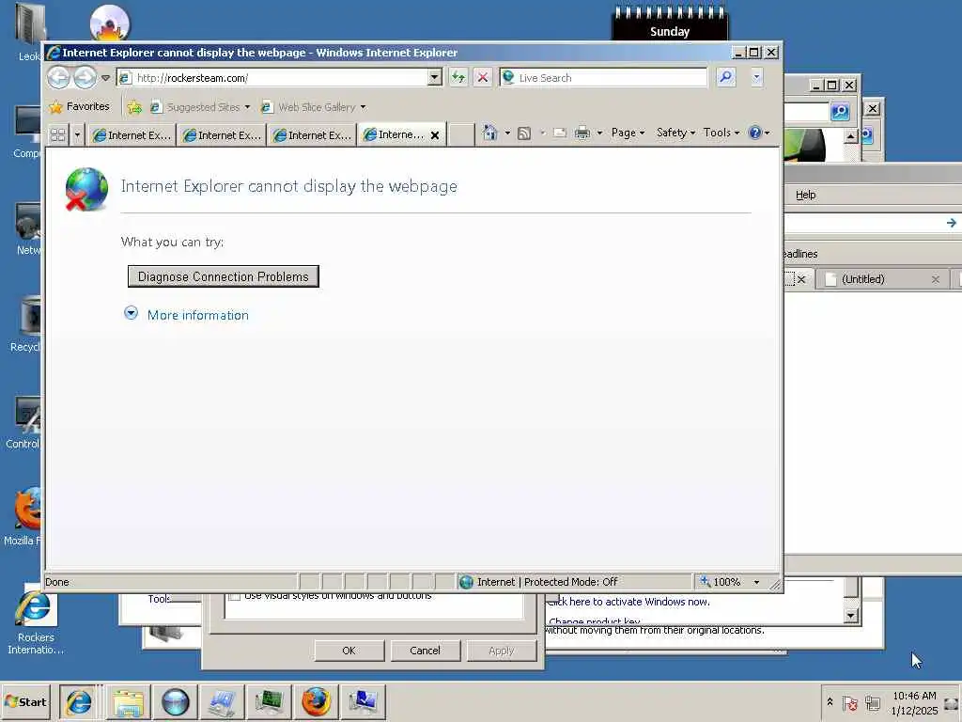The width and height of the screenshot is (962, 722).
Task: Close the (Untitled) tab in background window
Action: point(935,279)
